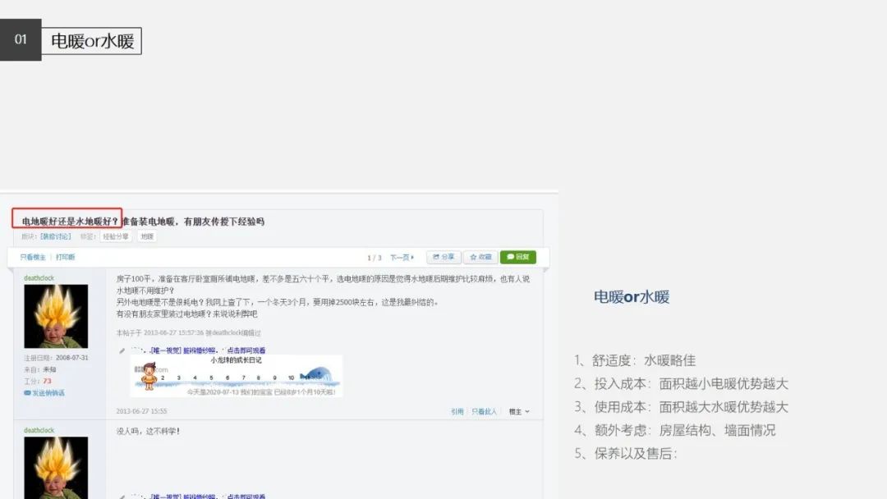Click the page indicator 1 / 3
The image size is (887, 499).
pyautogui.click(x=374, y=258)
